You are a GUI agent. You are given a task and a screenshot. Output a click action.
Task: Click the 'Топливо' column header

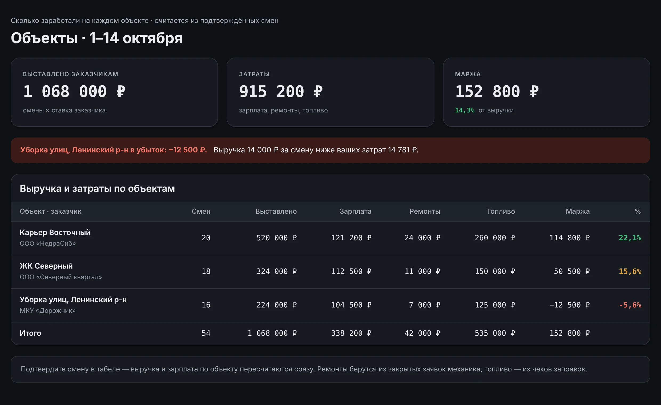tap(501, 211)
